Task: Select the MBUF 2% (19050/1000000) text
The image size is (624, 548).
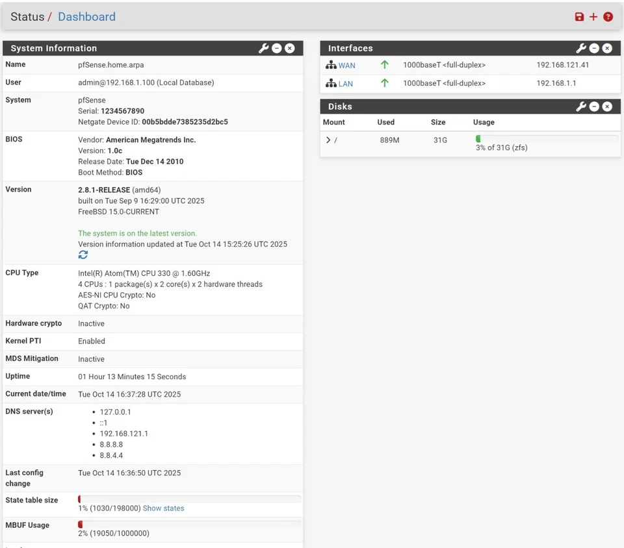Action: 114,533
